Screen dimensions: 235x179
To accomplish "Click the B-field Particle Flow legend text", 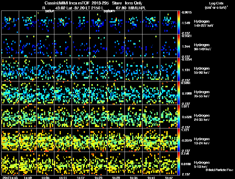I will [x=219, y=170].
